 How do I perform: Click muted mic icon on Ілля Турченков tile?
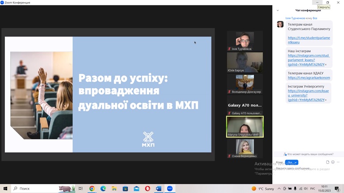(x=229, y=49)
